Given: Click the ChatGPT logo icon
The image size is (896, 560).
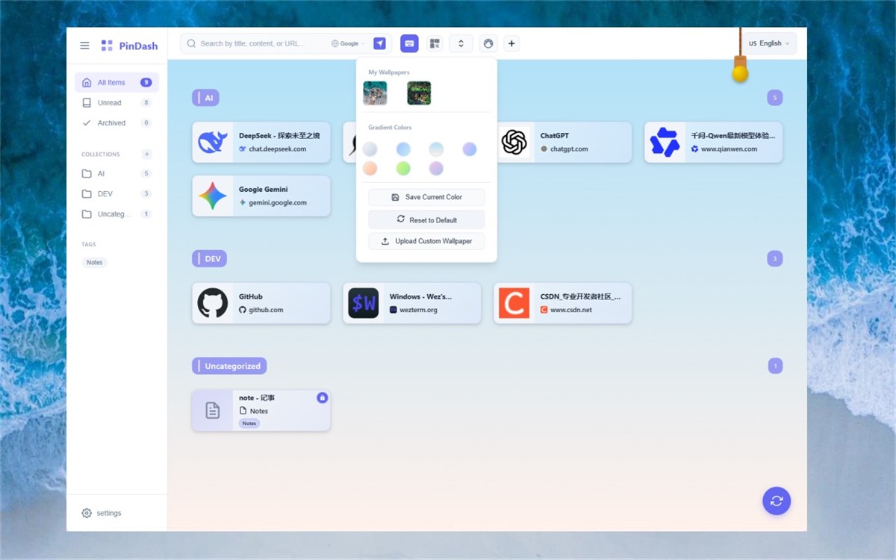Looking at the screenshot, I should tap(514, 142).
